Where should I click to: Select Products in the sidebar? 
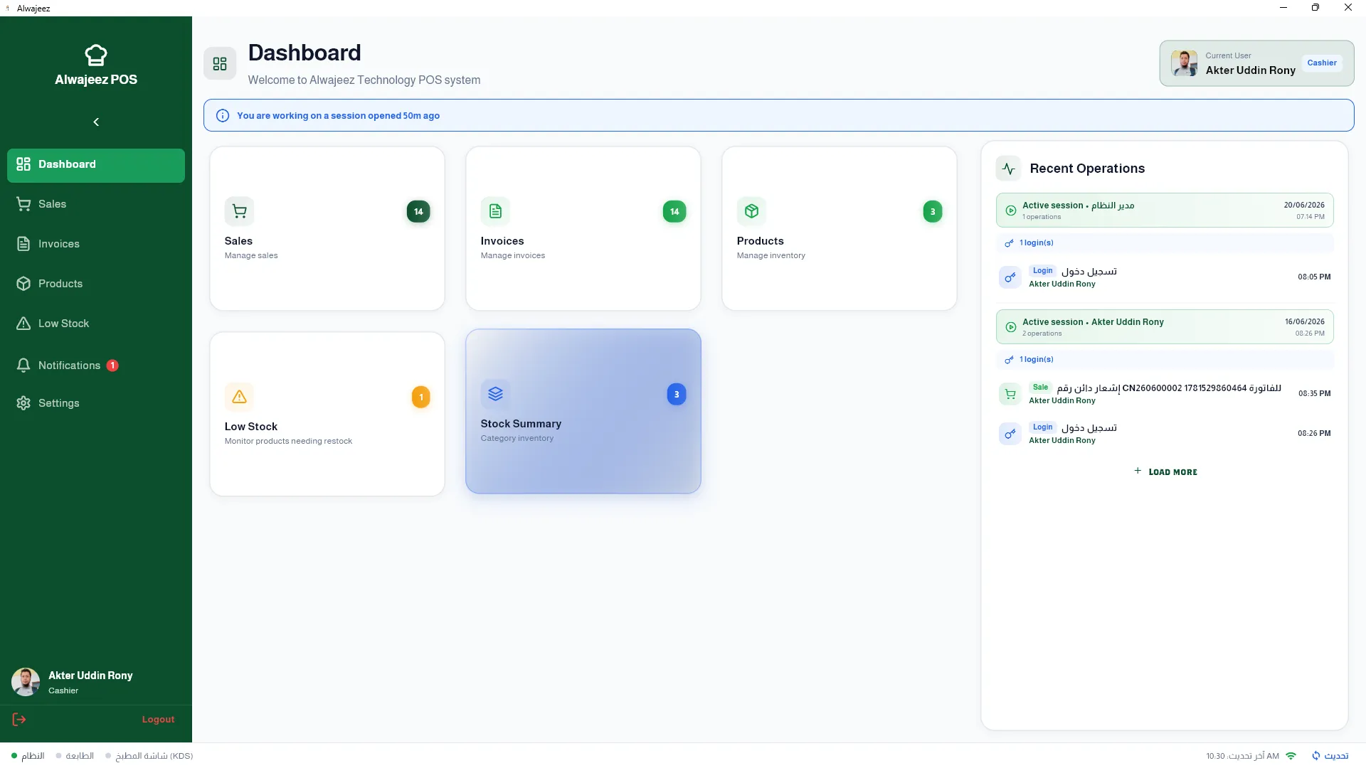96,284
